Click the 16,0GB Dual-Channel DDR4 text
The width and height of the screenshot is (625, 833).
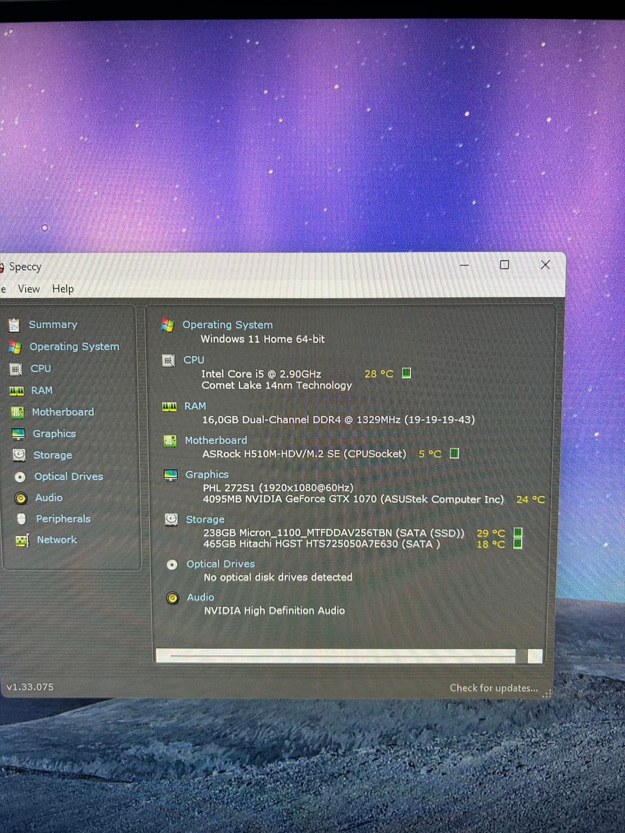pos(339,420)
